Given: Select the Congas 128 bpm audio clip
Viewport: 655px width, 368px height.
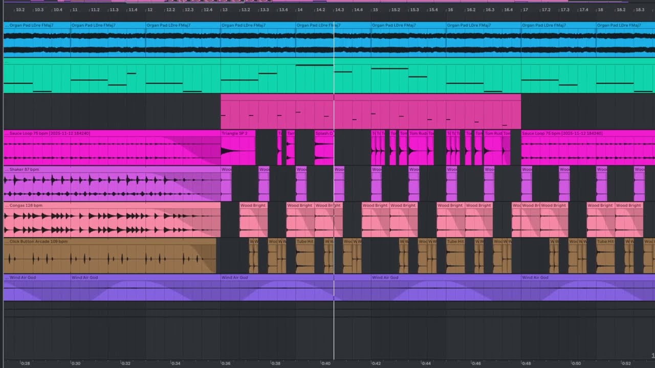Looking at the screenshot, I should coord(112,220).
